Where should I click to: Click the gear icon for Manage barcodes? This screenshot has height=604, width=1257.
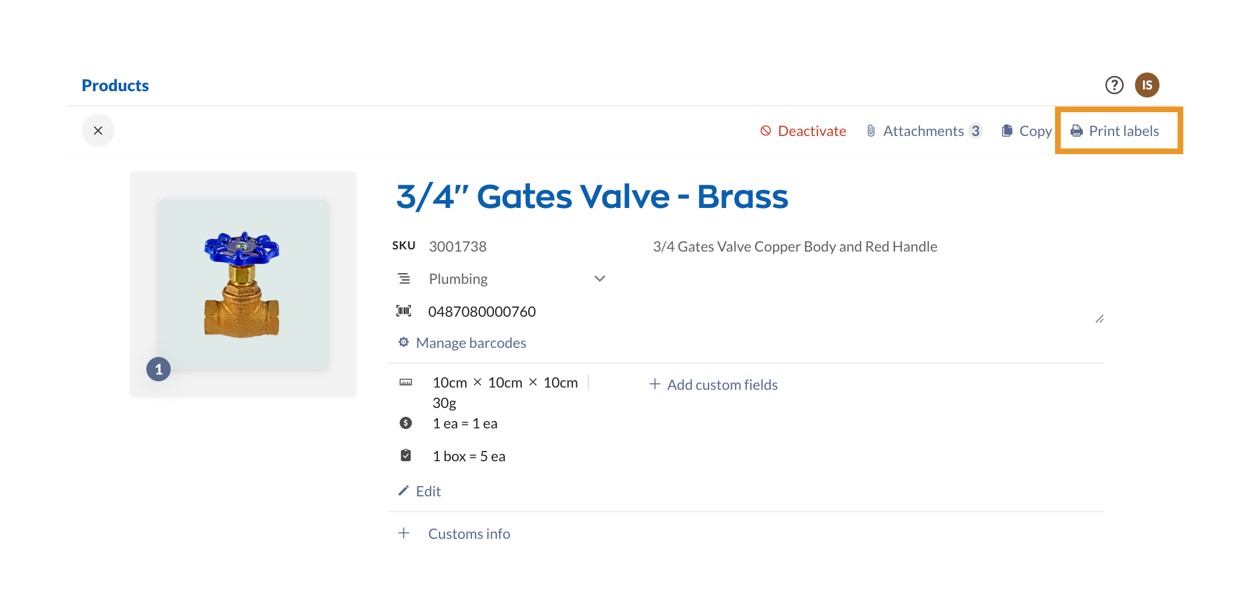tap(404, 342)
